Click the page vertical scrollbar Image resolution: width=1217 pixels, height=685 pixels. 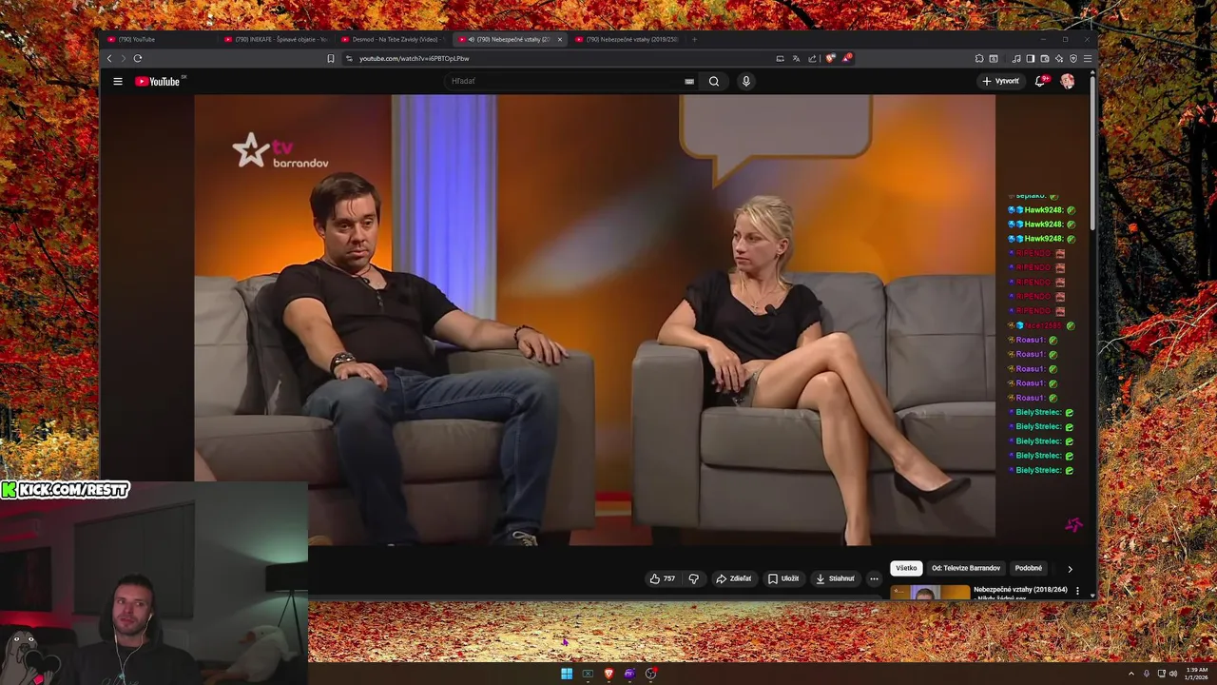coord(1092,152)
